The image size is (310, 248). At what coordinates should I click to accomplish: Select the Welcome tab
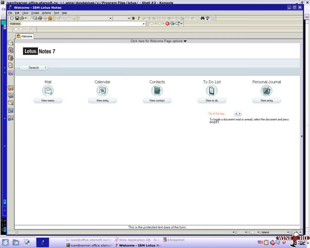(25, 36)
